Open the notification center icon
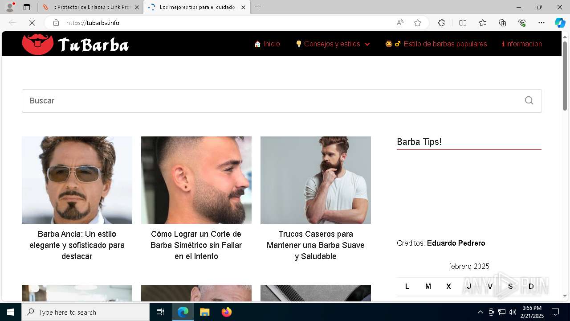 coord(555,312)
